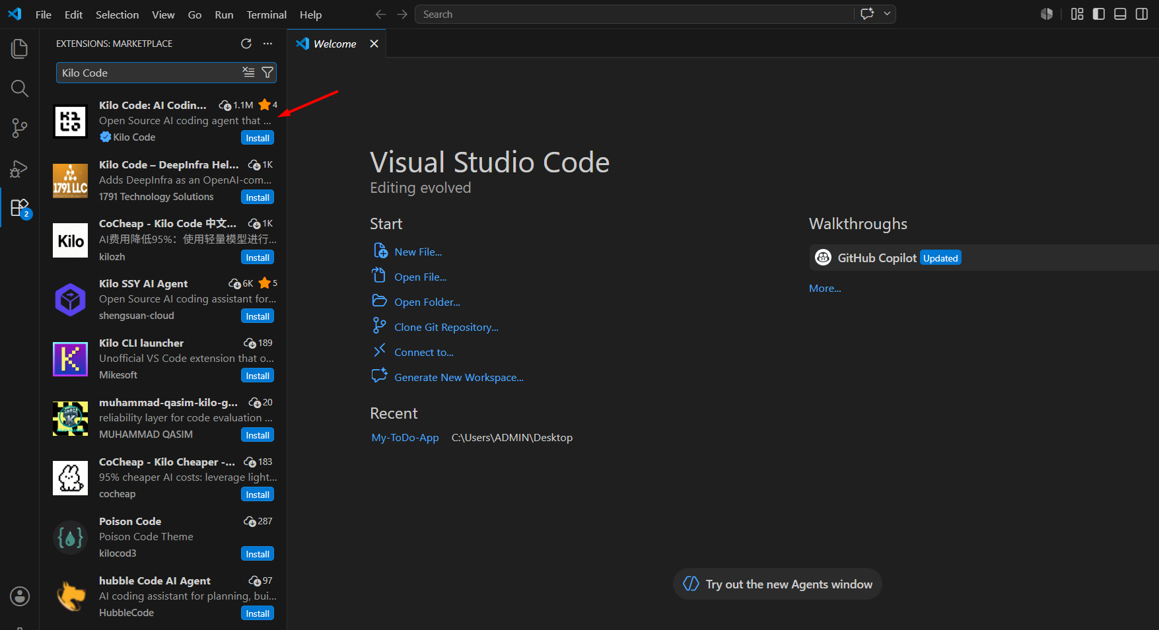The height and width of the screenshot is (630, 1159).
Task: Open the Accounts menu icon
Action: [x=20, y=596]
